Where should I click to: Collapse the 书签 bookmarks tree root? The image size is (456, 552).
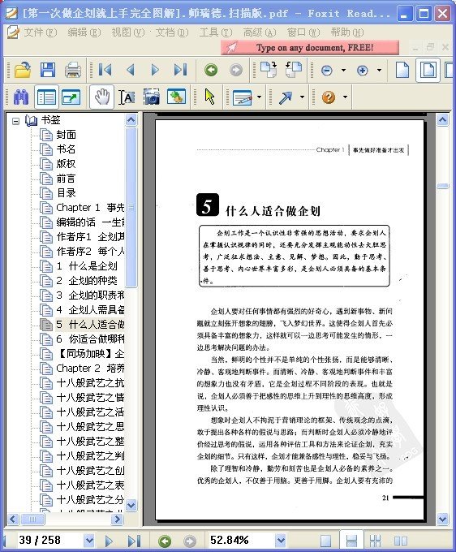(x=15, y=121)
